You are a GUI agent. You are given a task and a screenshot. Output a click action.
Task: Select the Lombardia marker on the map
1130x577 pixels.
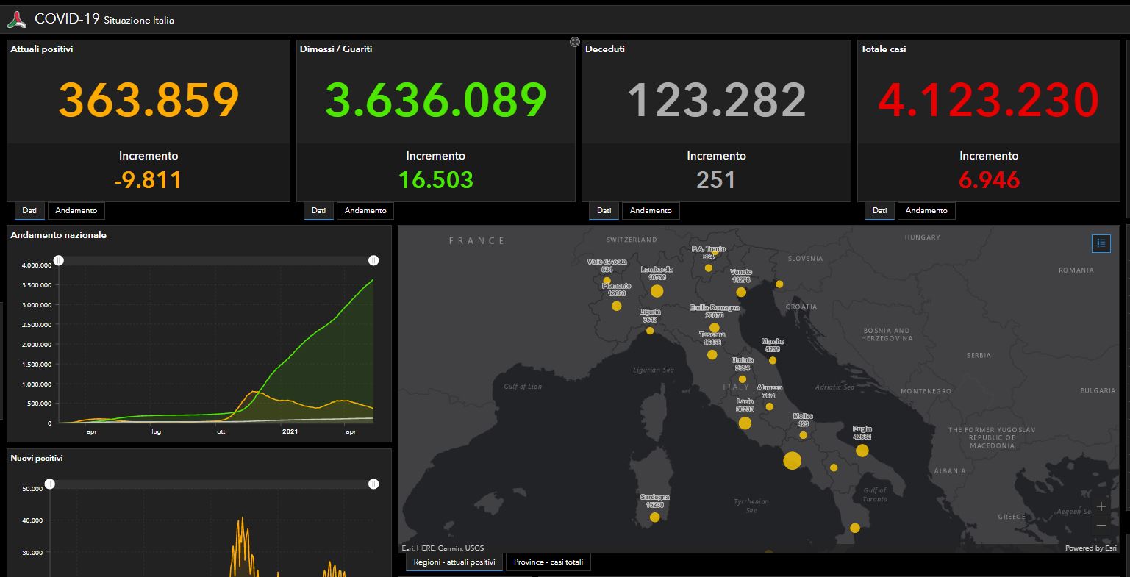click(x=657, y=291)
